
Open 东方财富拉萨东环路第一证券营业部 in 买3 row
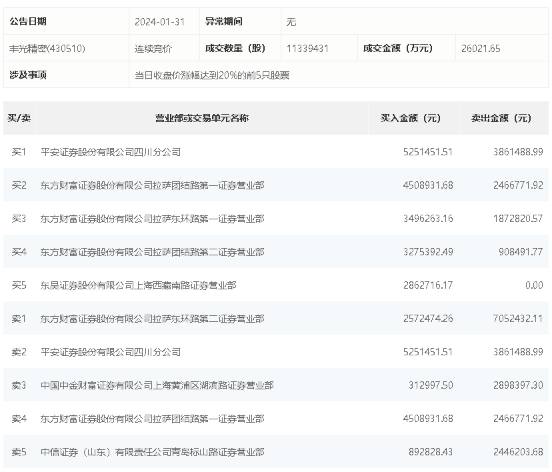(152, 219)
